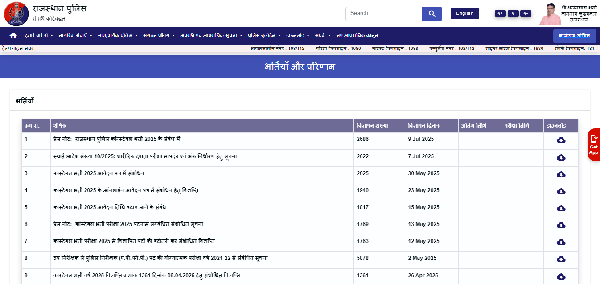Image resolution: width=600 pixels, height=284 pixels.
Task: Click the home icon in navigation bar
Action: [x=13, y=35]
